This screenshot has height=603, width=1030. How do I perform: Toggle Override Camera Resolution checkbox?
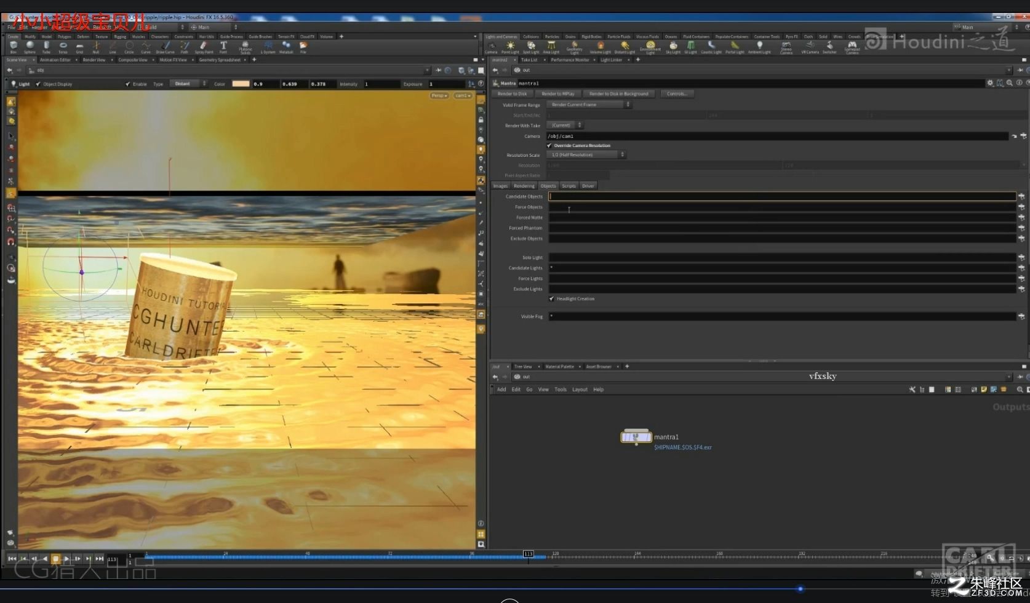549,145
